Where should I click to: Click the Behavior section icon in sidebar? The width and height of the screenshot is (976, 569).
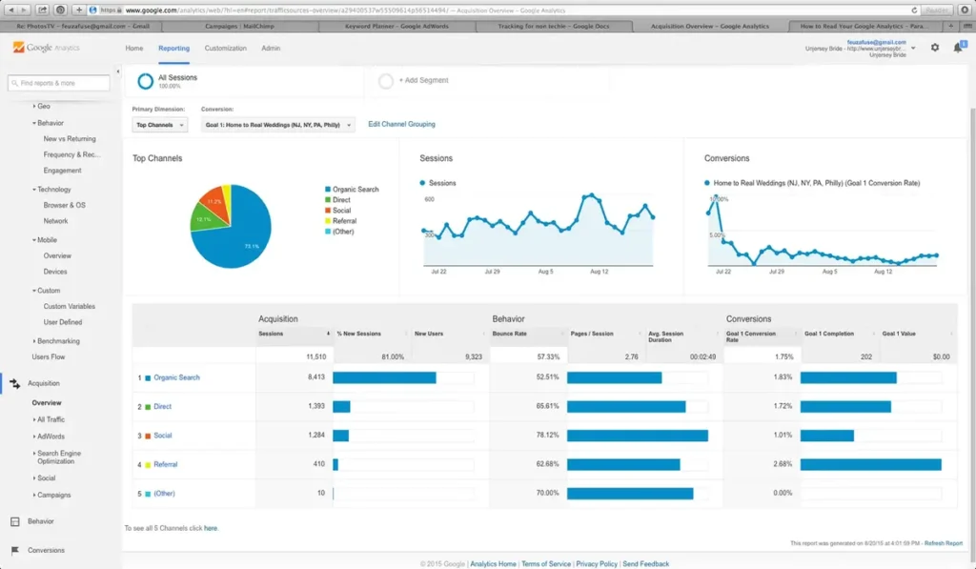point(15,522)
